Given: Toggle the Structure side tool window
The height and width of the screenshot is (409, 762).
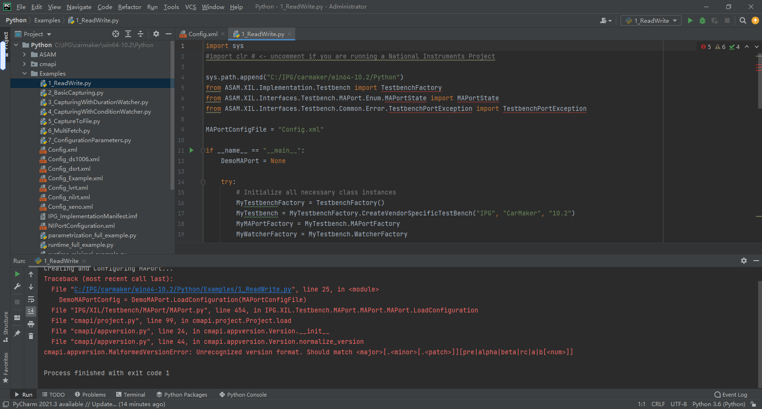Looking at the screenshot, I should tap(6, 327).
